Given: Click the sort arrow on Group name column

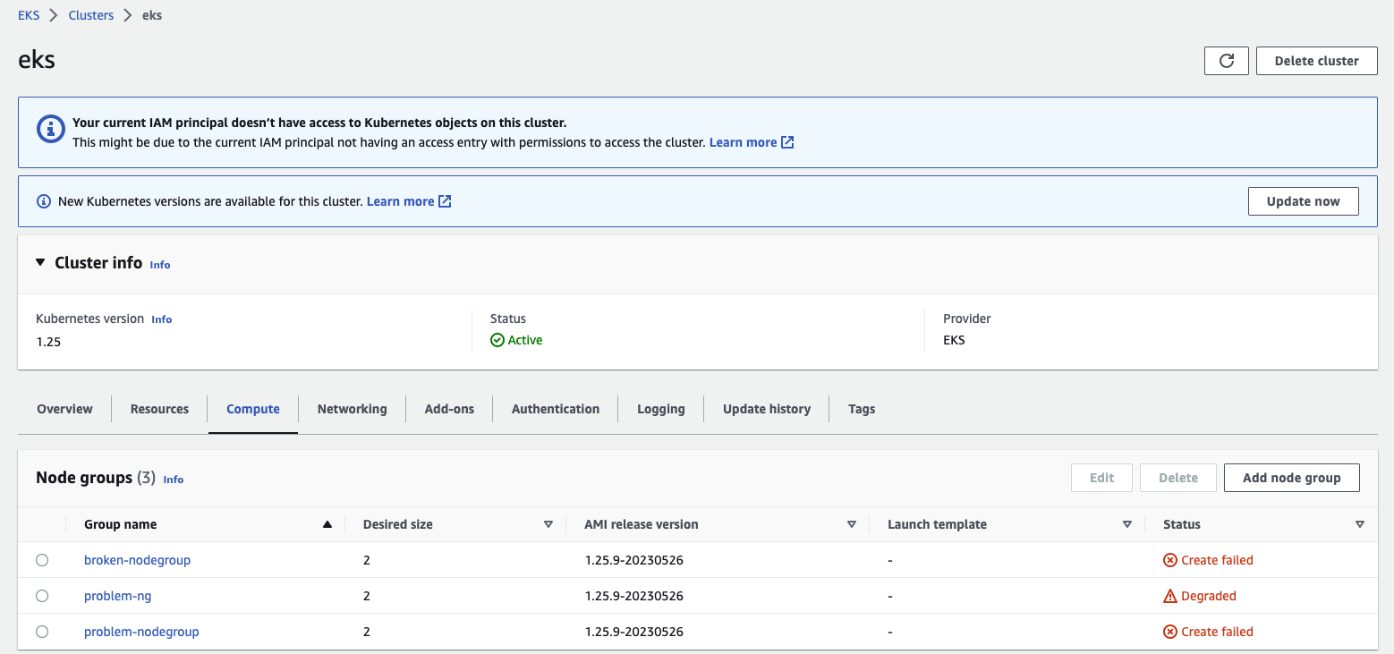Looking at the screenshot, I should [x=327, y=523].
